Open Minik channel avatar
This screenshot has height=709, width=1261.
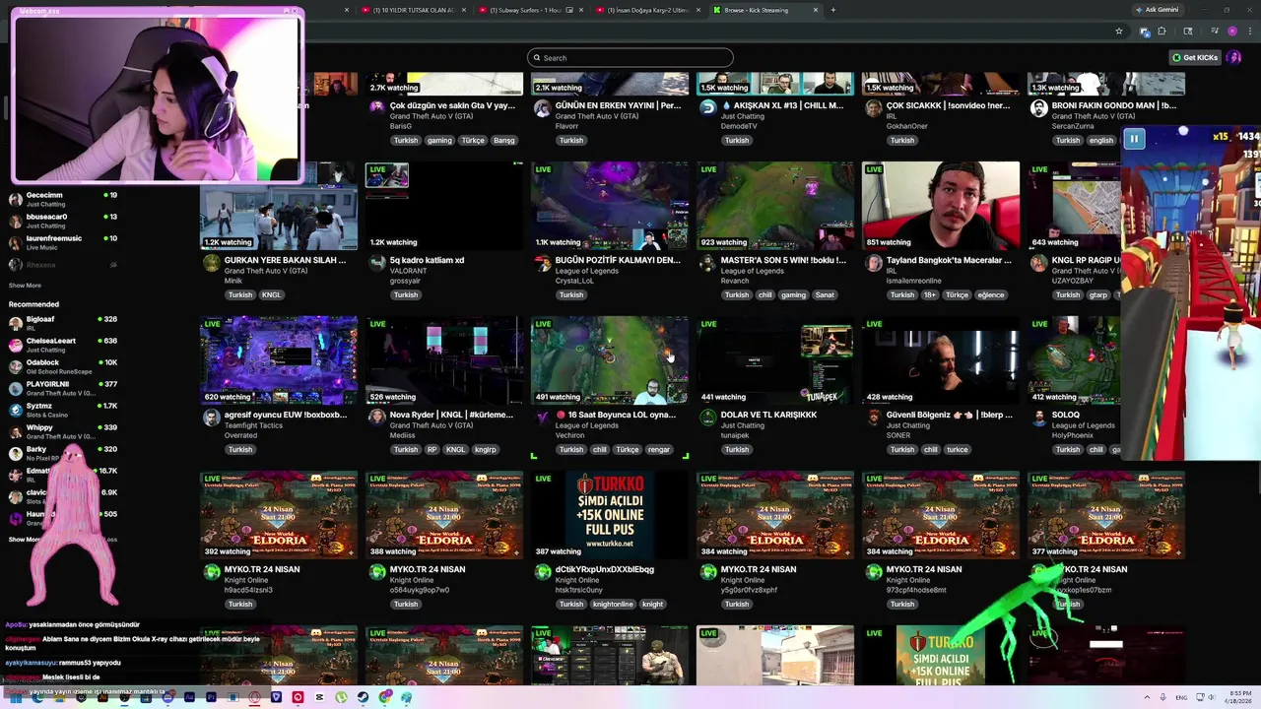pos(211,263)
